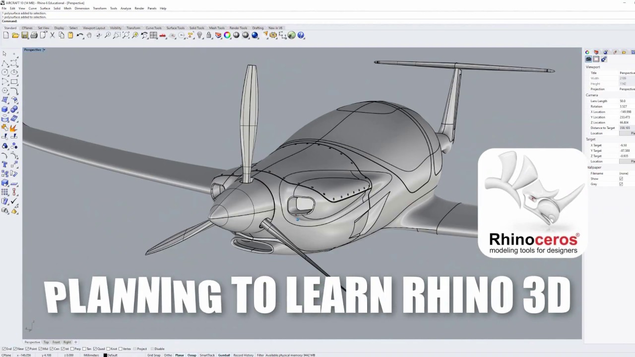Toggle the Point osnap checkbox
The image size is (635, 357).
point(28,349)
